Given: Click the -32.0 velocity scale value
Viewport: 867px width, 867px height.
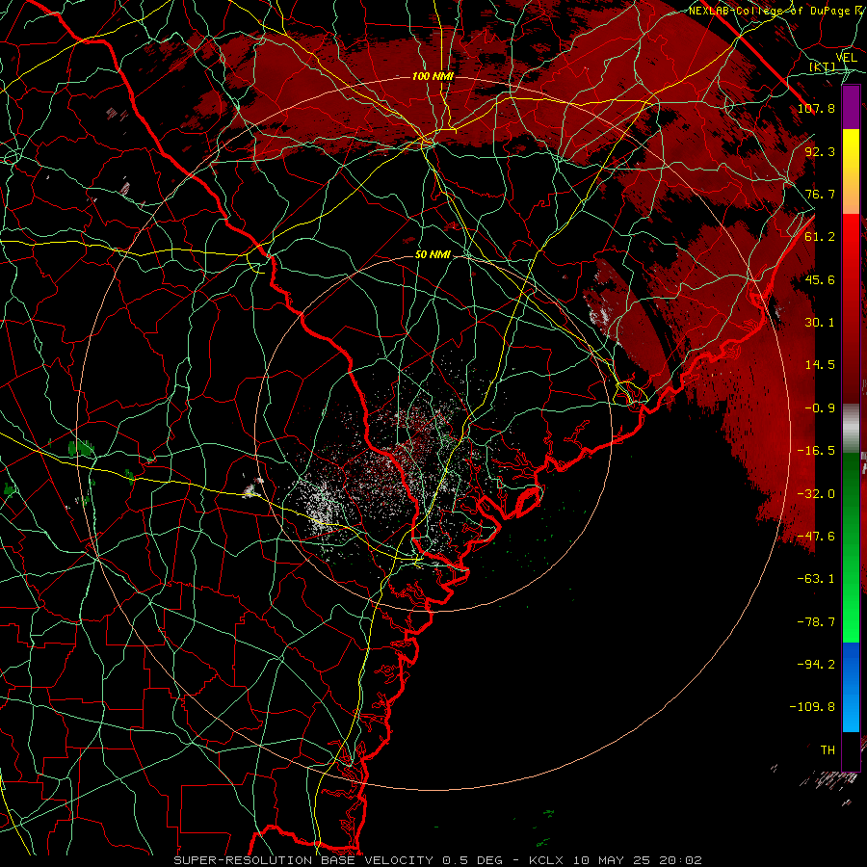Looking at the screenshot, I should 816,494.
